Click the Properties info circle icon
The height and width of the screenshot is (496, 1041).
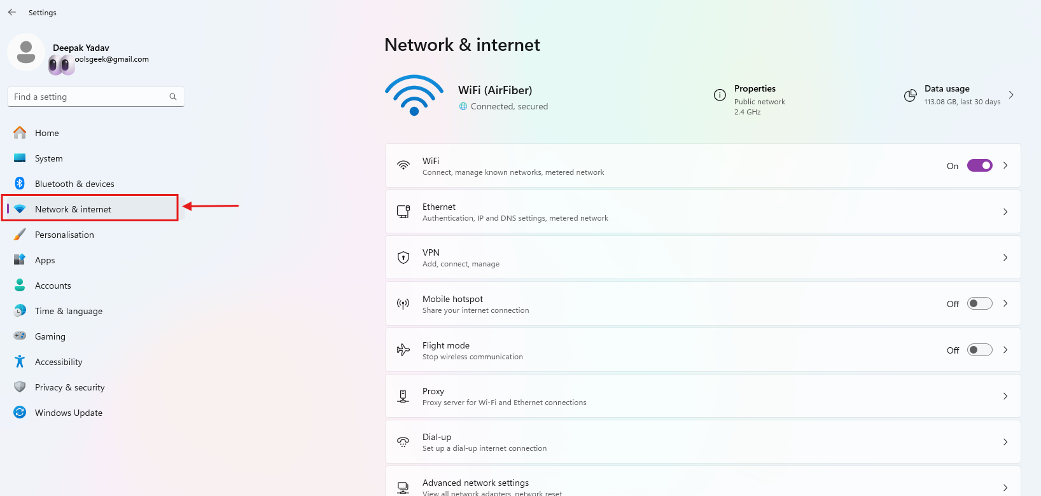coord(720,95)
